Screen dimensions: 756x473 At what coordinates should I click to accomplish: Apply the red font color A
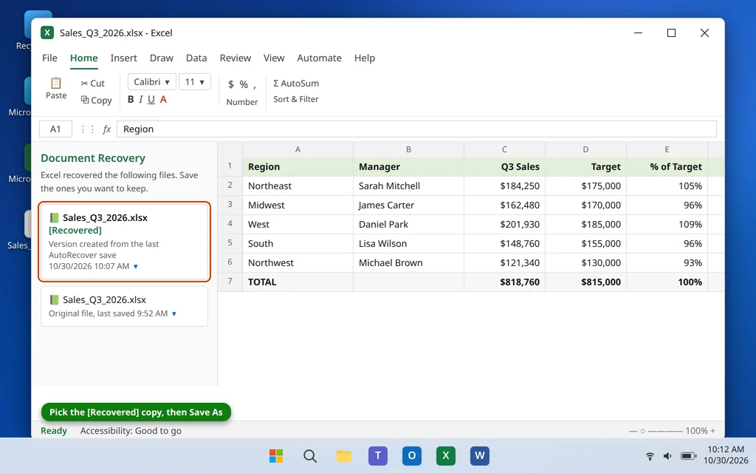click(163, 100)
